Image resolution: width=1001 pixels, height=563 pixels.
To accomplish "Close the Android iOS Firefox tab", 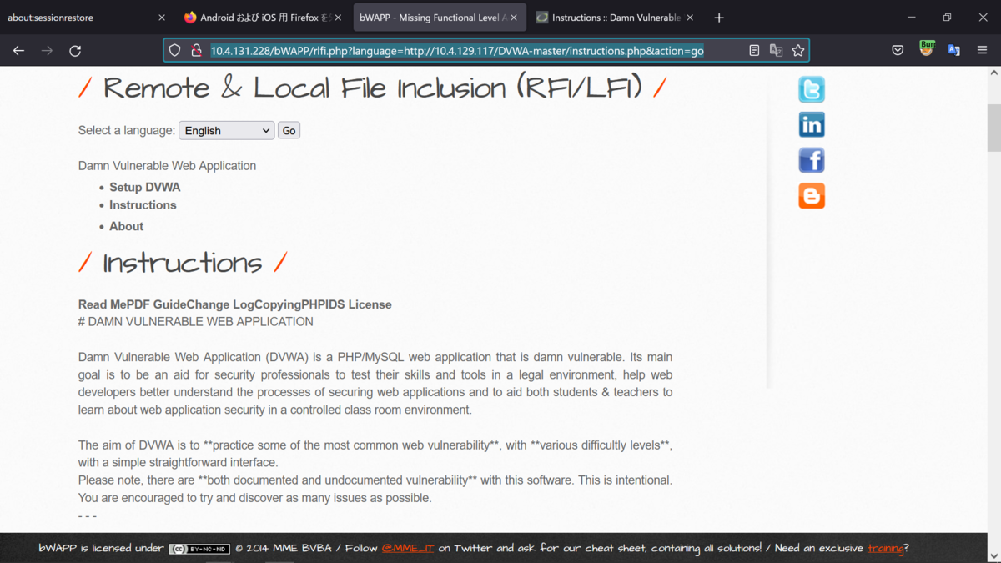I will (x=338, y=18).
